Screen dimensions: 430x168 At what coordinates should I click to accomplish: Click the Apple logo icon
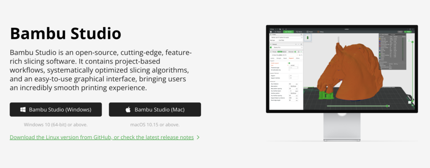pos(128,109)
